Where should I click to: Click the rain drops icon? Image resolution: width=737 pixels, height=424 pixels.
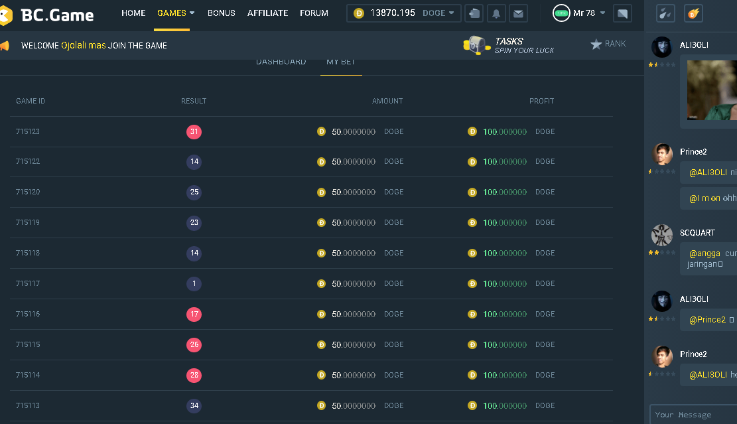tap(666, 13)
